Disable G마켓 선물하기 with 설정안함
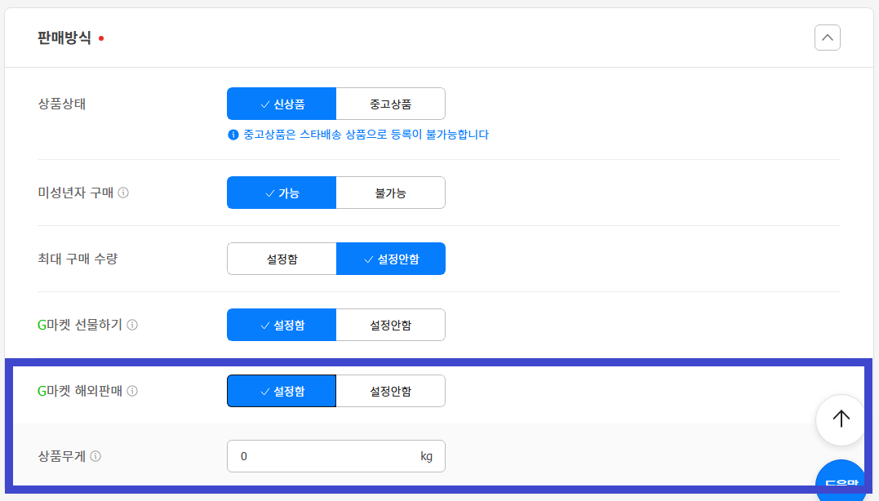This screenshot has height=501, width=879. click(390, 325)
